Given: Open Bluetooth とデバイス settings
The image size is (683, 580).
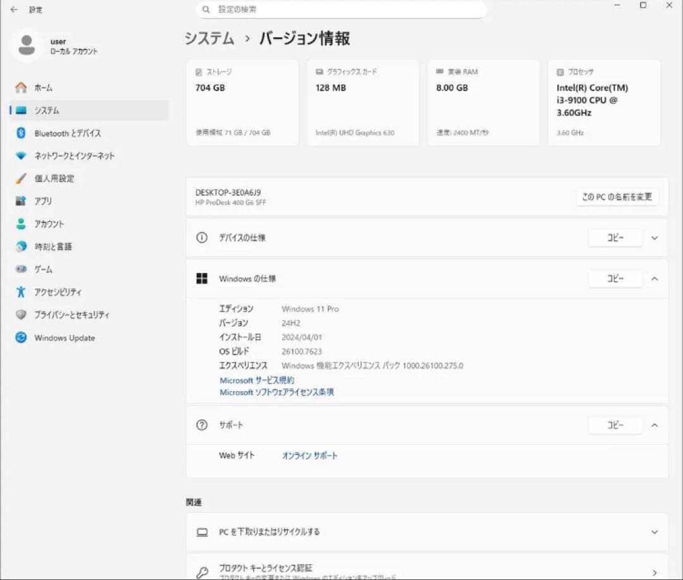Looking at the screenshot, I should 66,133.
